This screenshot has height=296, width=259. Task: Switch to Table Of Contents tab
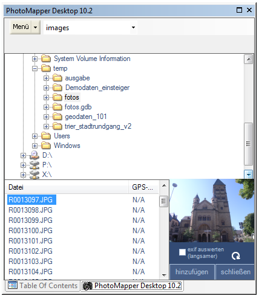click(x=42, y=286)
